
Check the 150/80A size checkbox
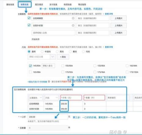[x=63, y=66]
